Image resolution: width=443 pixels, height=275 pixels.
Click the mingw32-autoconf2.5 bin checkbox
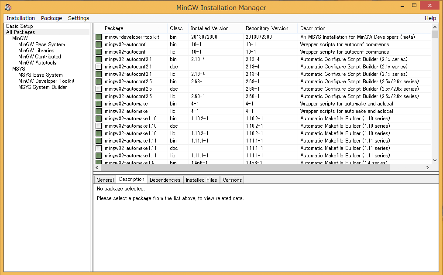[99, 81]
